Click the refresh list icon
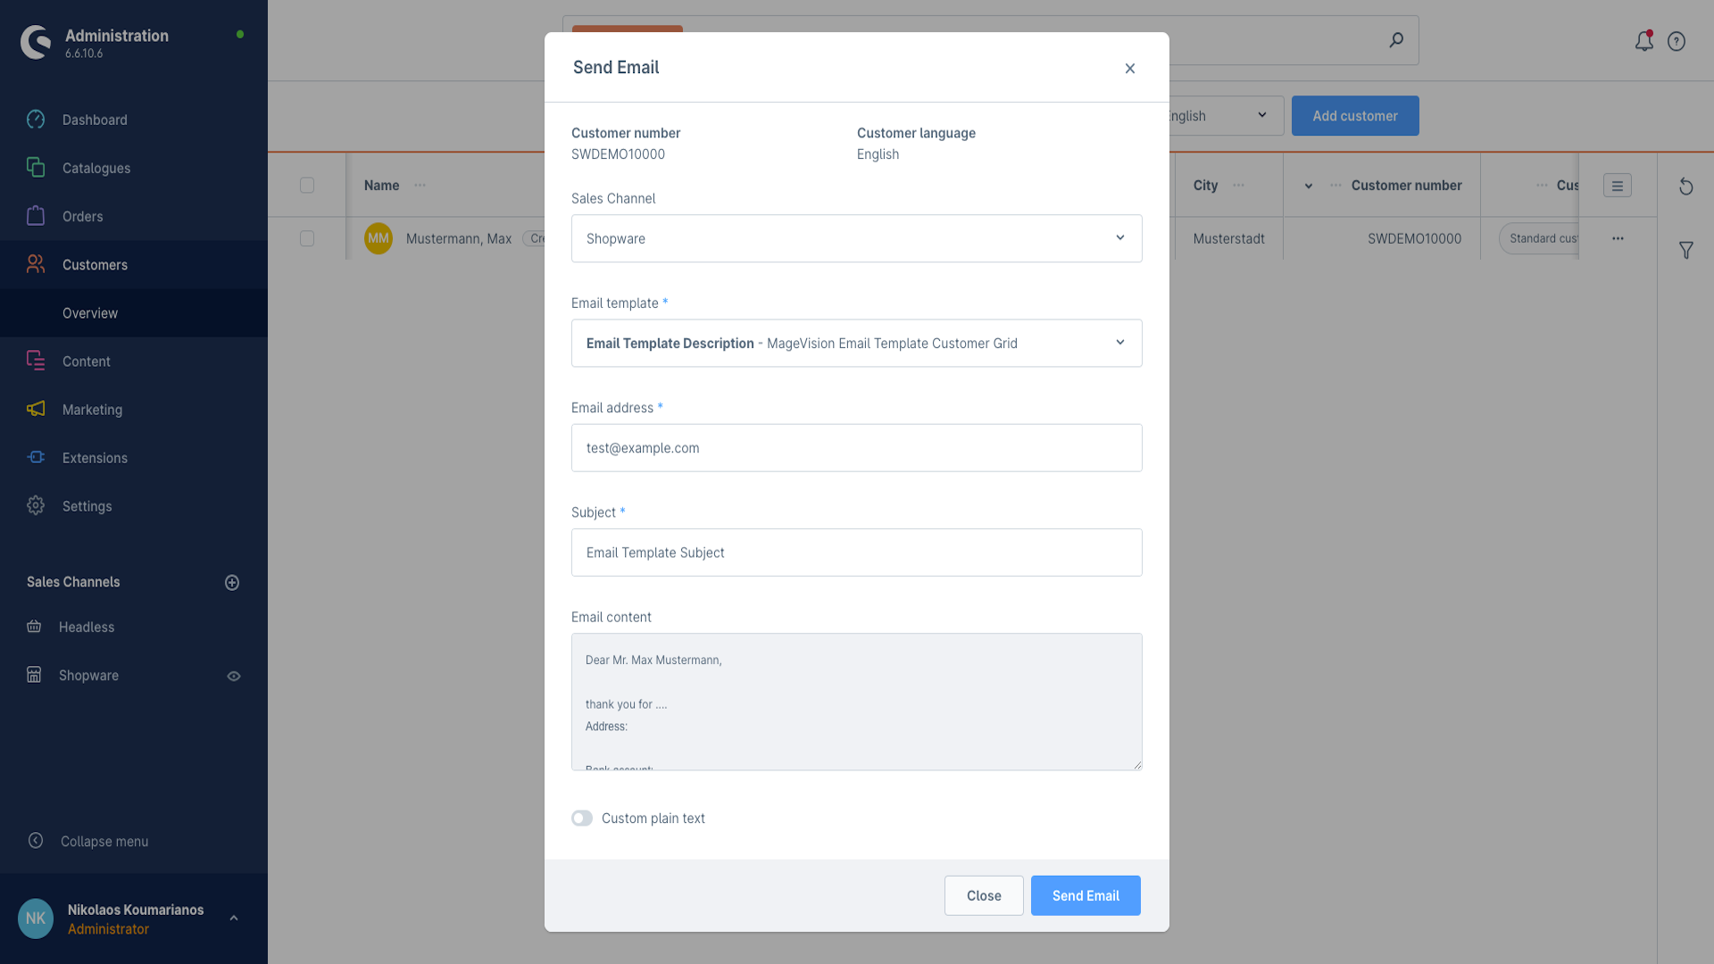 1685,187
